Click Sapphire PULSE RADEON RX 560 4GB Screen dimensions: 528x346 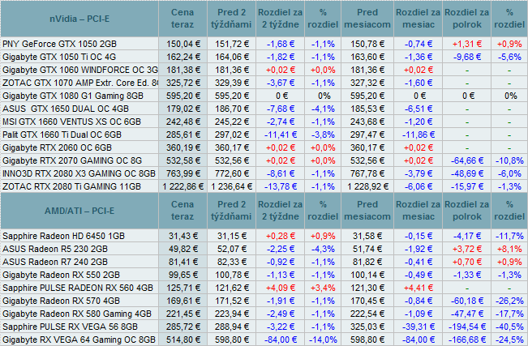coord(77,287)
